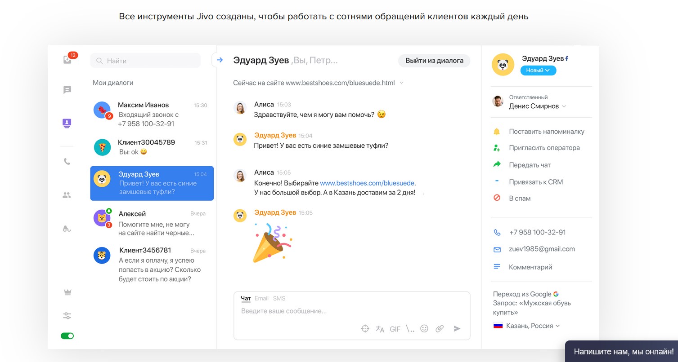
Task: Click the "Выйти из диалога" button
Action: 434,61
